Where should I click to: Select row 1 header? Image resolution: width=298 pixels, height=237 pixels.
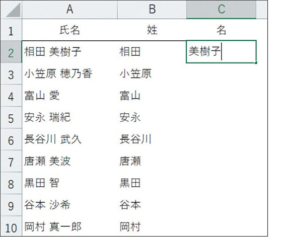(x=11, y=30)
